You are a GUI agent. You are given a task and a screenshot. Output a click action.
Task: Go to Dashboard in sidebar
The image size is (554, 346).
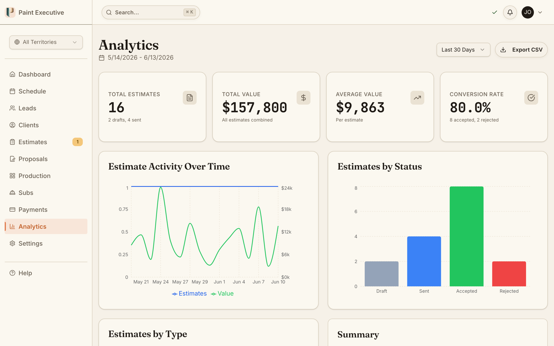click(x=46, y=74)
